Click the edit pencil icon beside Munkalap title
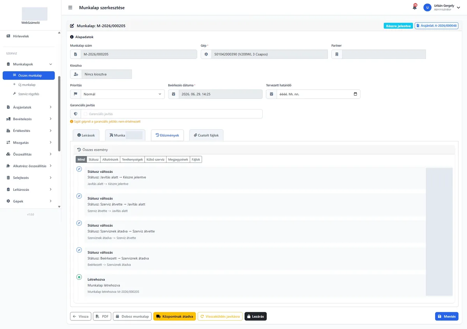 (x=72, y=26)
